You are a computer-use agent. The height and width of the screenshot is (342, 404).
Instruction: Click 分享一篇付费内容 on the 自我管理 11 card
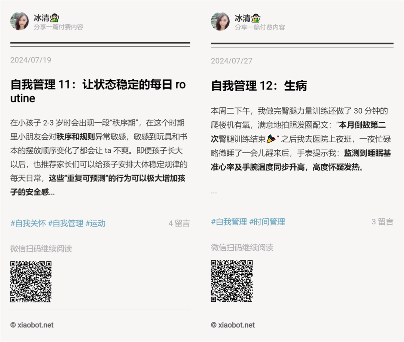point(58,27)
